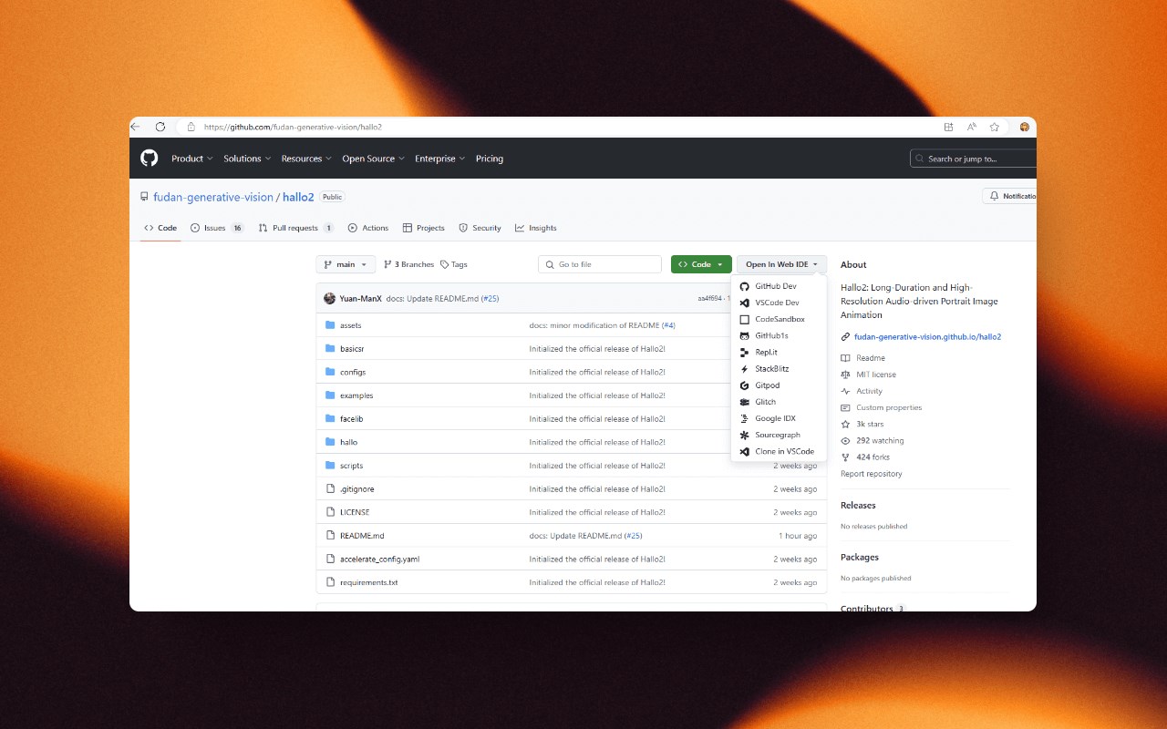This screenshot has width=1167, height=729.
Task: Select Clone in VSCode option
Action: pyautogui.click(x=779, y=451)
